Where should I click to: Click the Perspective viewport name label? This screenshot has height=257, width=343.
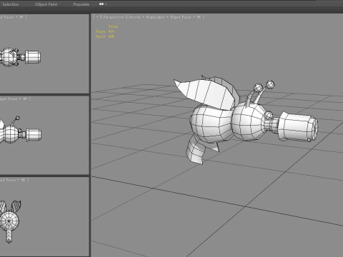click(x=113, y=17)
